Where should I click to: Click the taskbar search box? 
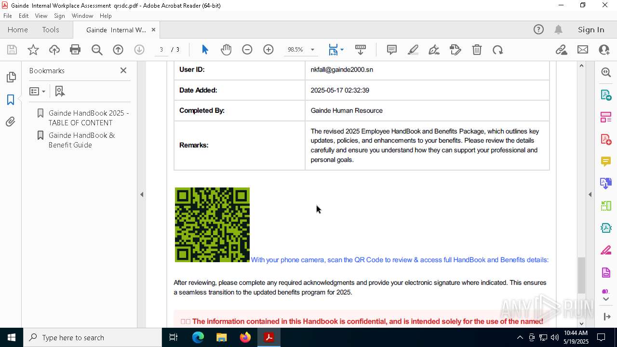[x=92, y=337]
